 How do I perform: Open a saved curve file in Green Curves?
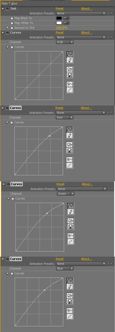click(71, 221)
